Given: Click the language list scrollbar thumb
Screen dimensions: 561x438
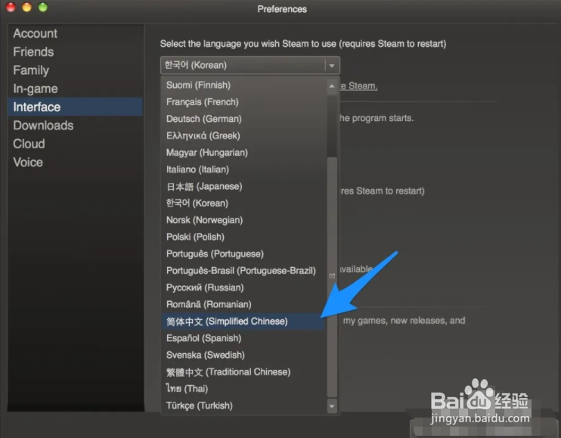Looking at the screenshot, I should pos(332,277).
